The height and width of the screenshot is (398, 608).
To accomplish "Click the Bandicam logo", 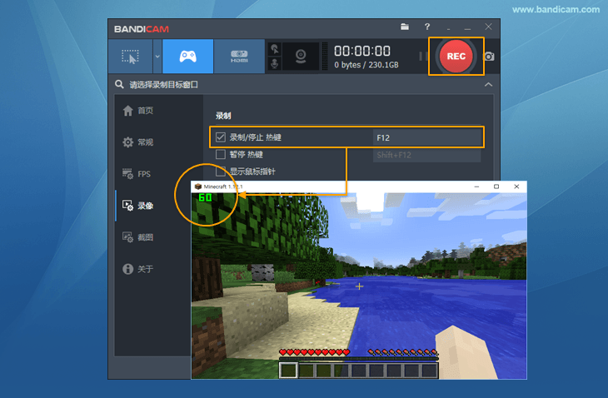I will tap(142, 29).
